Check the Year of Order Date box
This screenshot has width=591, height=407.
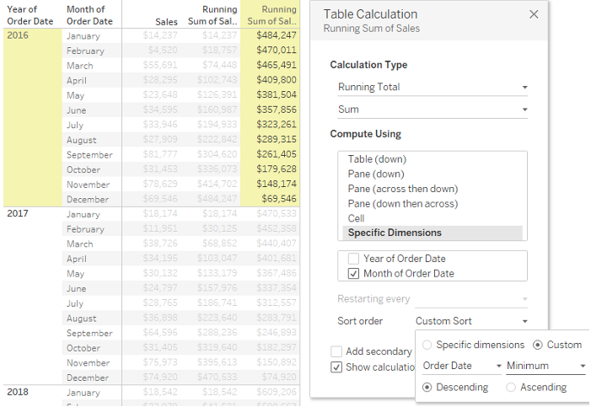point(353,259)
